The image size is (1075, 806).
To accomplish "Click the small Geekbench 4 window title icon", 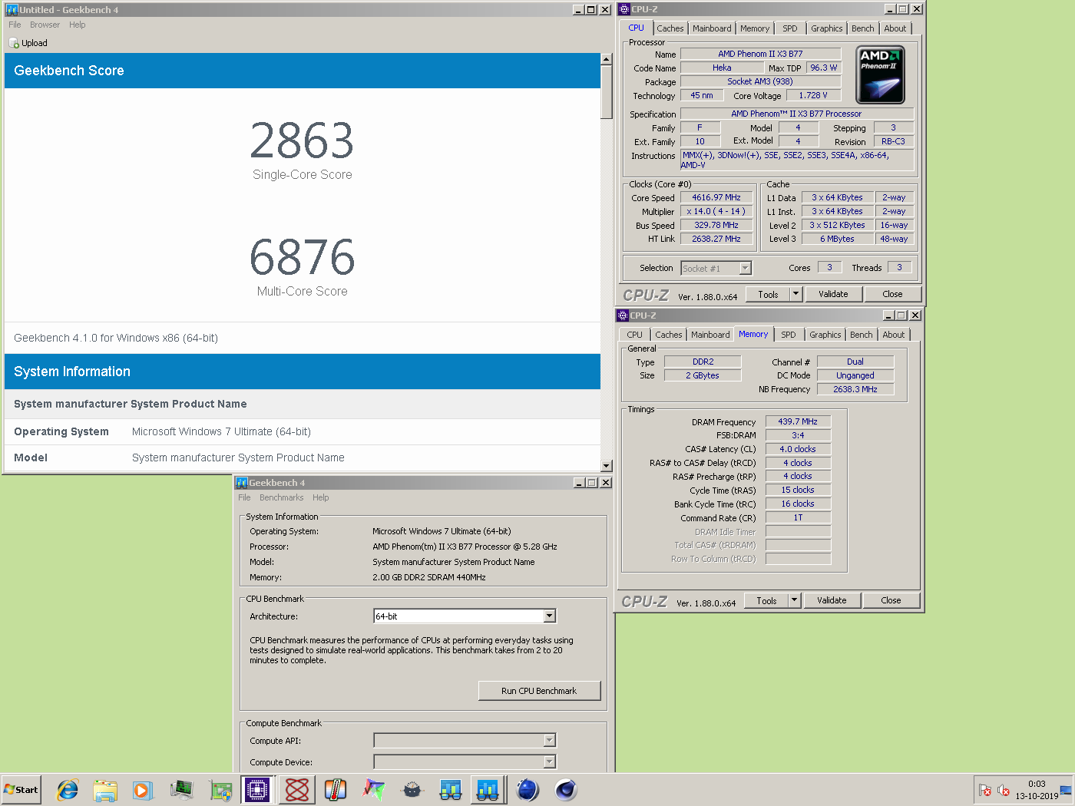I will (242, 483).
